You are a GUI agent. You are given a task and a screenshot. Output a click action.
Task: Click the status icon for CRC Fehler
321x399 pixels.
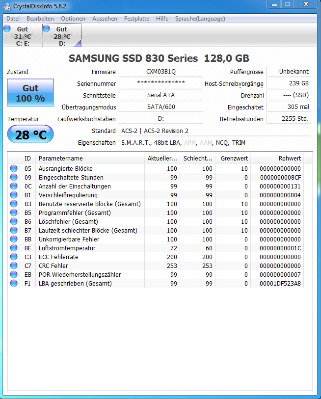click(14, 266)
